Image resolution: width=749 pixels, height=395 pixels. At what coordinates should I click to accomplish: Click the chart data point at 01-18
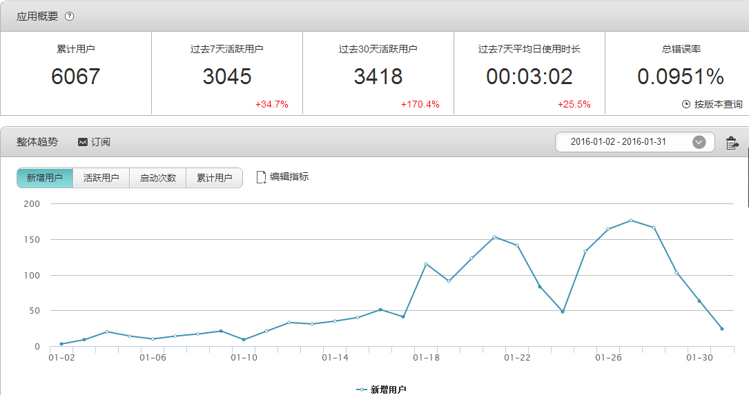click(426, 264)
